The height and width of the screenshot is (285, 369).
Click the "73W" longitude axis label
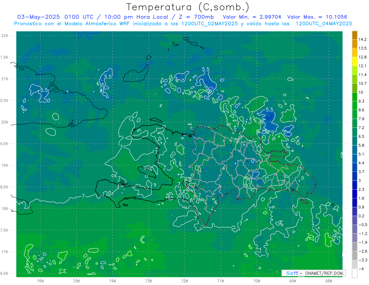pos(149,281)
